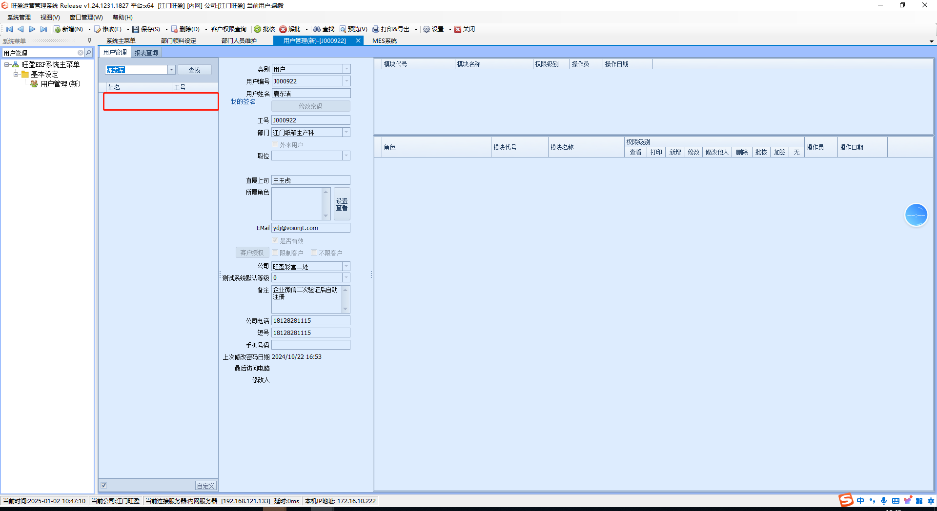Viewport: 937px width, 511px height.
Task: Click the 修改(E) edit toolbar button
Action: point(108,29)
